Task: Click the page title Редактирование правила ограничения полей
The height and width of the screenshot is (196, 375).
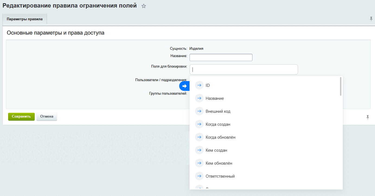Action: (x=70, y=5)
